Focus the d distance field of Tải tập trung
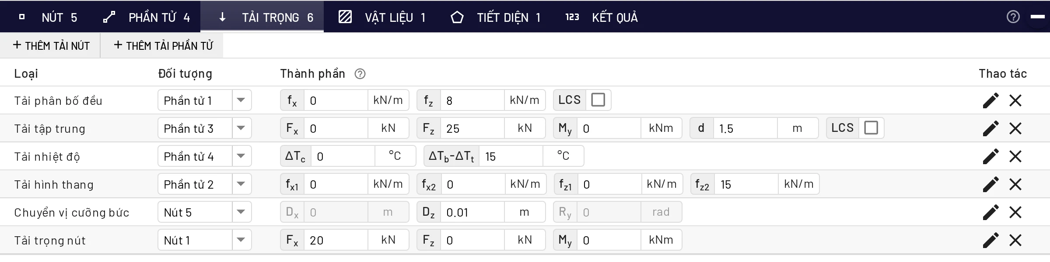This screenshot has width=1050, height=262. (x=745, y=128)
